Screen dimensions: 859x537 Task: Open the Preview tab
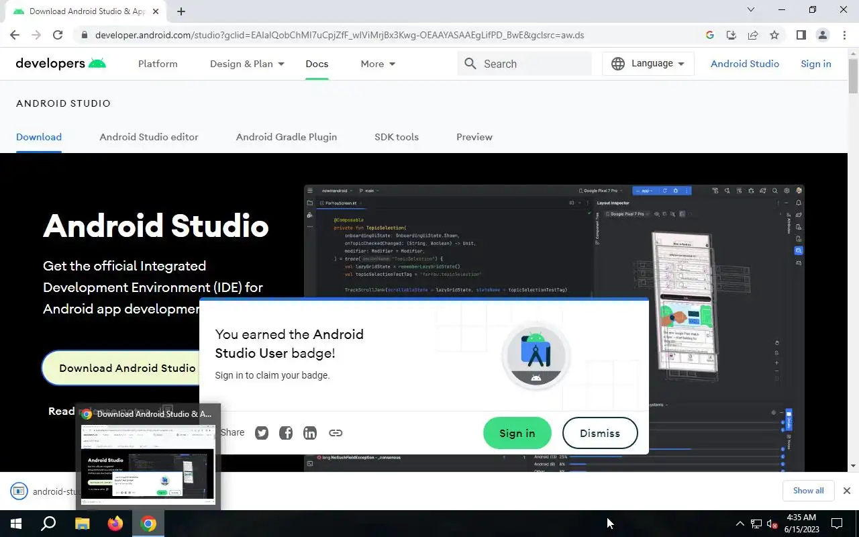pyautogui.click(x=474, y=137)
